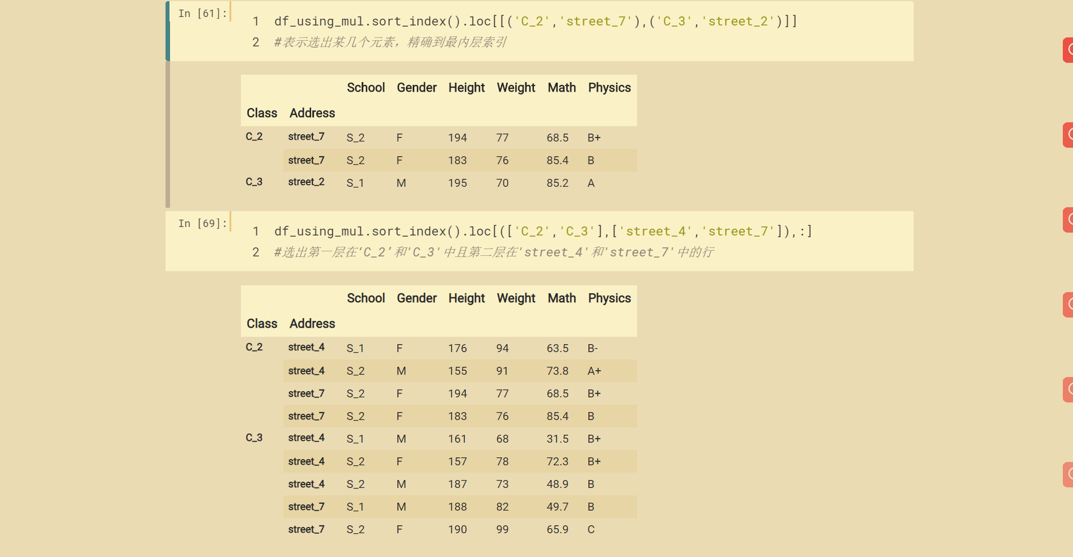Select the In [69] prompt label

click(x=202, y=224)
